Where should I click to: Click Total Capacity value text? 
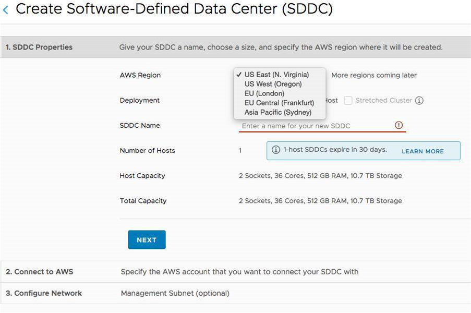tap(320, 201)
